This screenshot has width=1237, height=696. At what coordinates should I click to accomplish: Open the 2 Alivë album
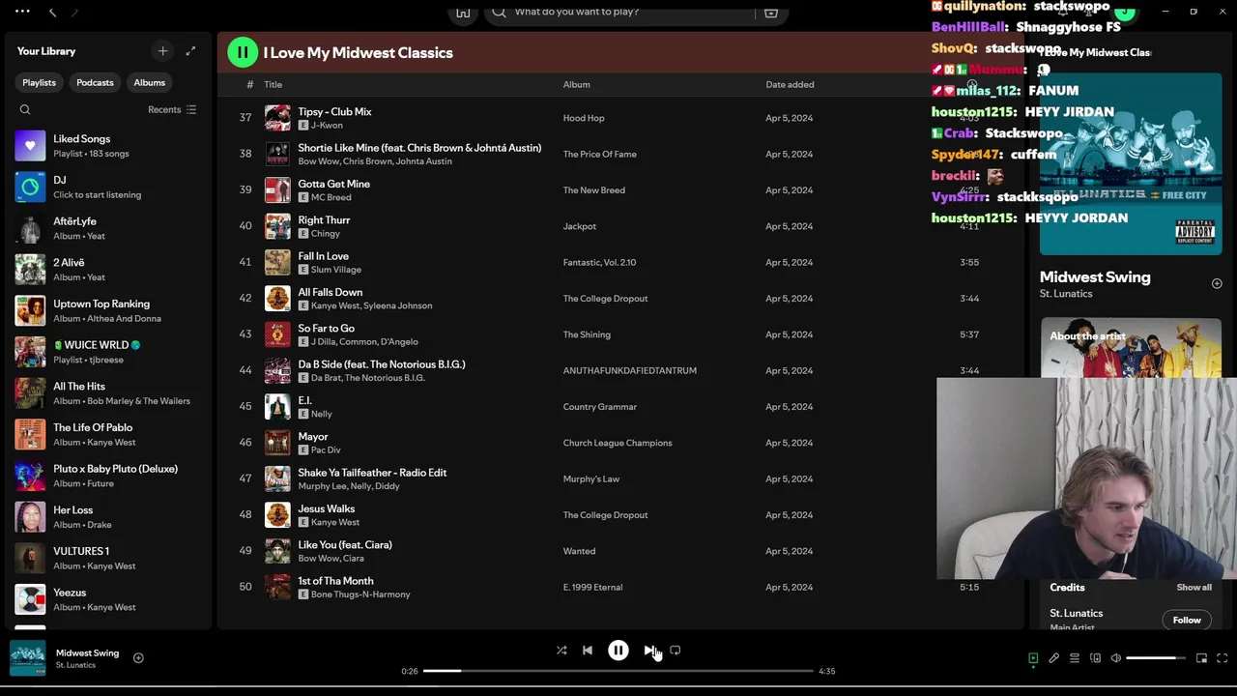coord(106,270)
